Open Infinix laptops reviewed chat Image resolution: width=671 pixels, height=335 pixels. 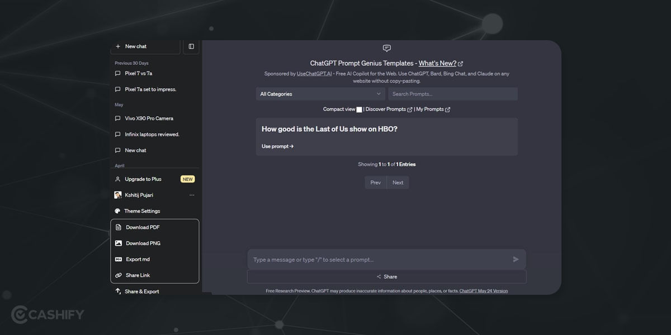coord(152,135)
